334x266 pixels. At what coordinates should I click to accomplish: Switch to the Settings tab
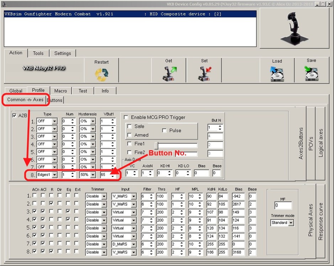pos(63,53)
